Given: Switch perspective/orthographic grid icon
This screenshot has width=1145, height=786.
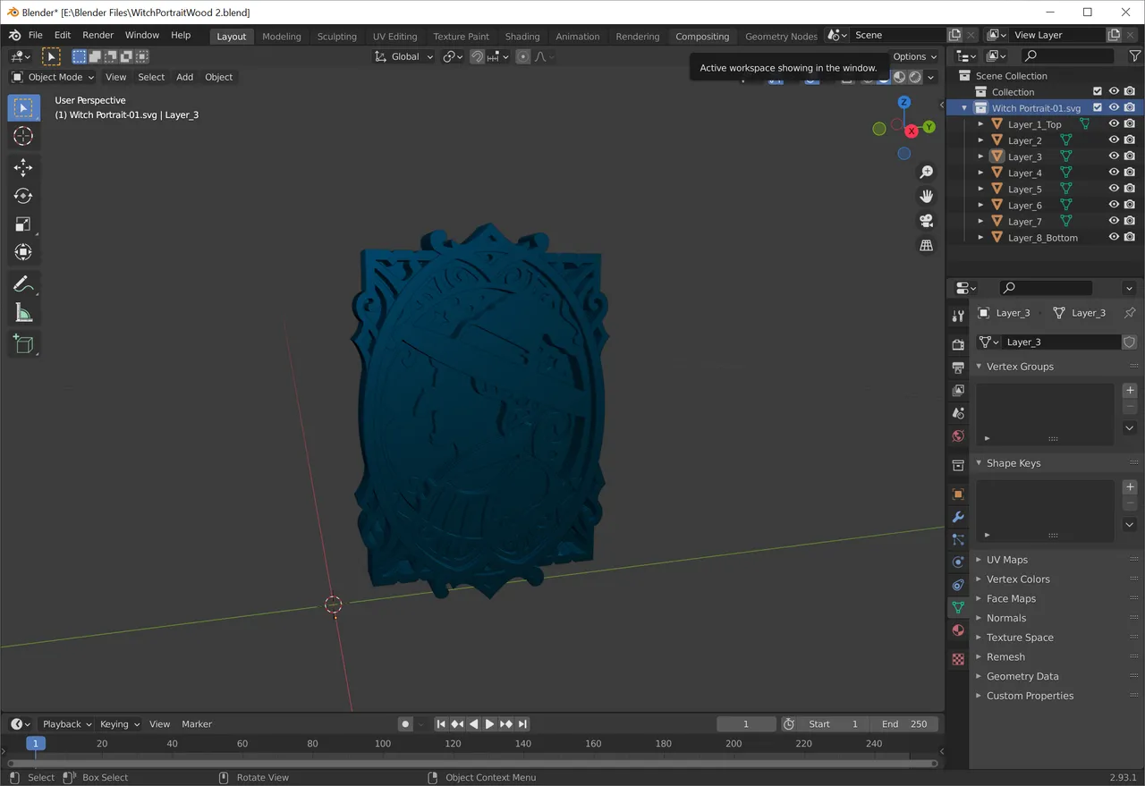Looking at the screenshot, I should (x=927, y=245).
